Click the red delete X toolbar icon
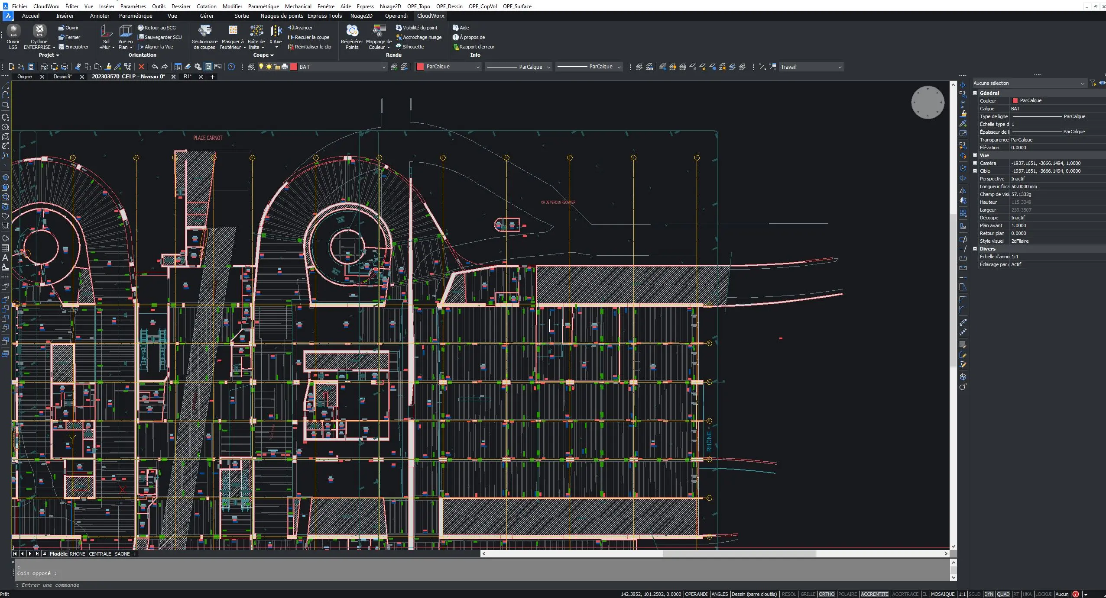 click(x=141, y=67)
